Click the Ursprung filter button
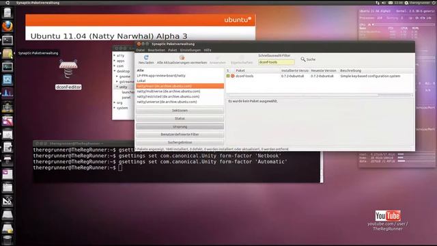The height and width of the screenshot is (246, 437). point(180,126)
